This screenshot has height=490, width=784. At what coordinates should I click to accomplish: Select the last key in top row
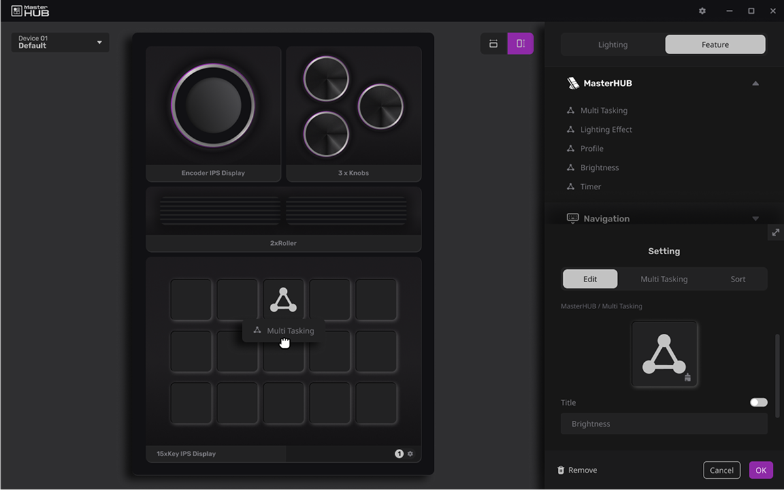pyautogui.click(x=376, y=300)
